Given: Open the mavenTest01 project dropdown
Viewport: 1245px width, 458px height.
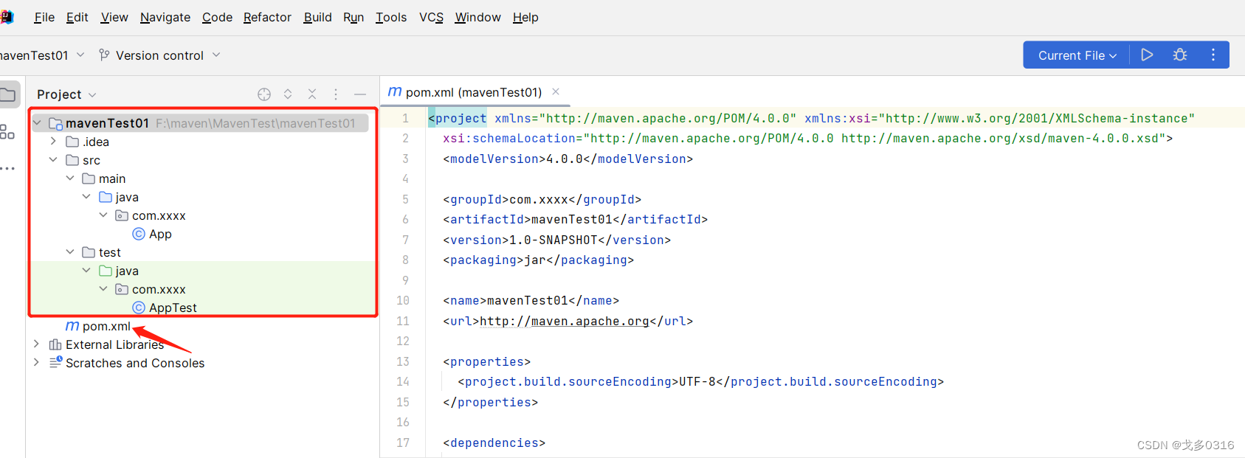Looking at the screenshot, I should click(41, 55).
